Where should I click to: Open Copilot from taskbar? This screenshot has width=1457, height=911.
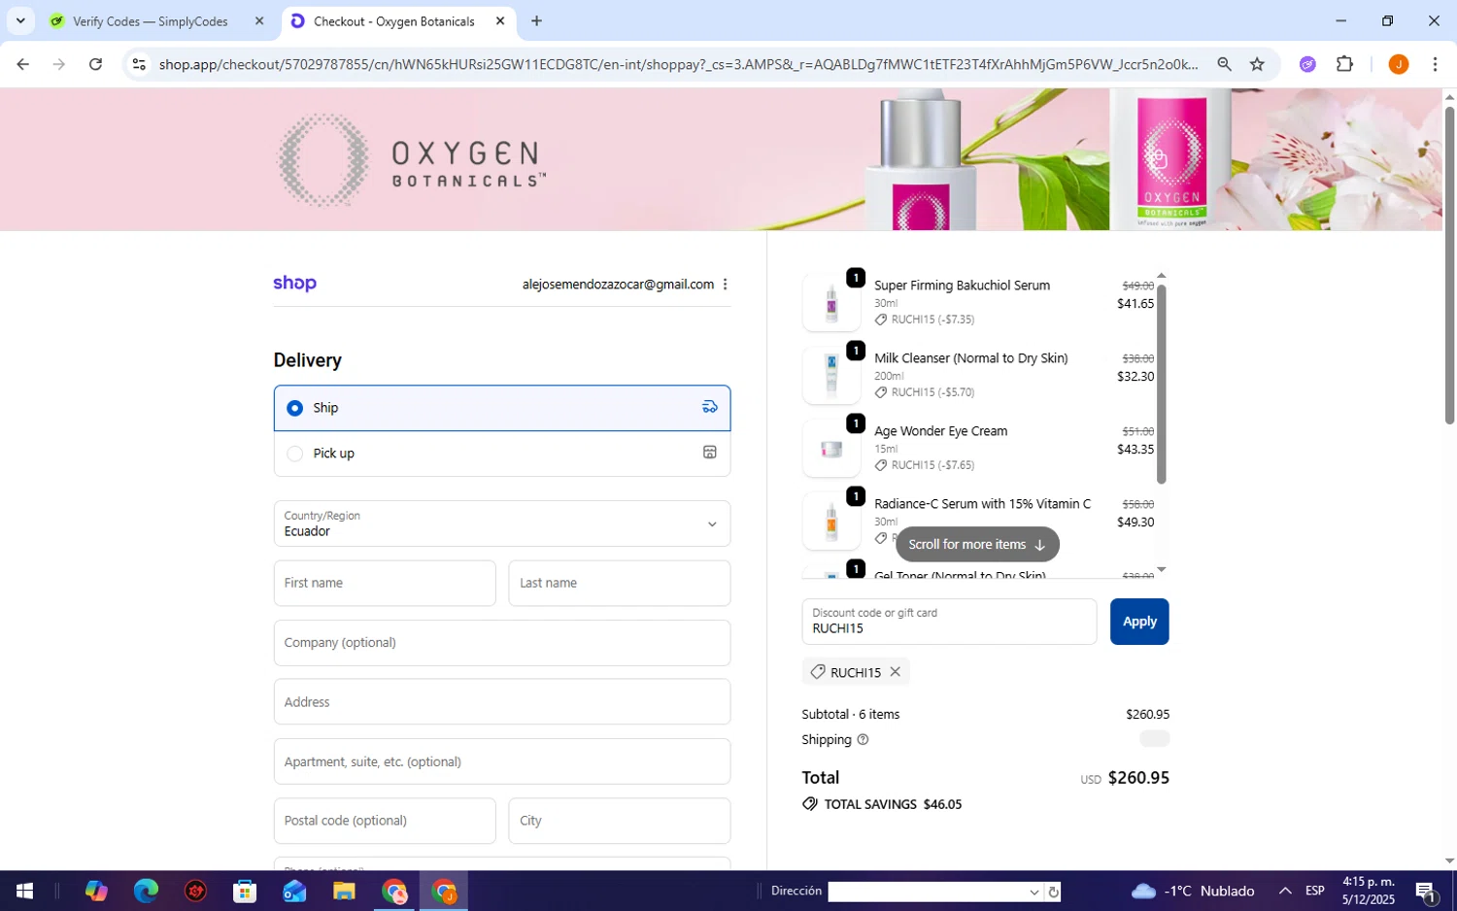click(x=96, y=891)
